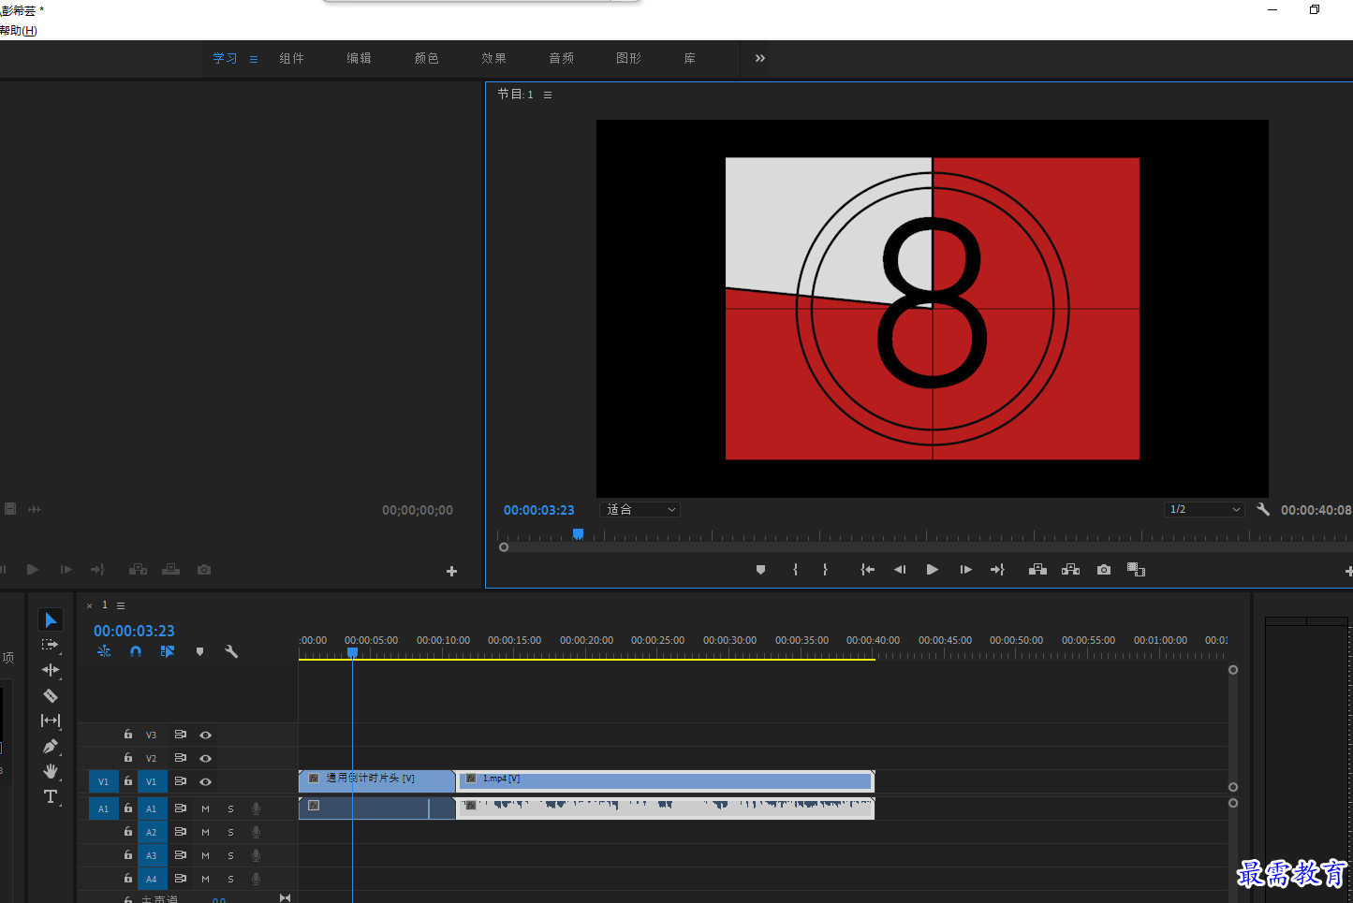Add marker in the timeline panel

tap(199, 651)
